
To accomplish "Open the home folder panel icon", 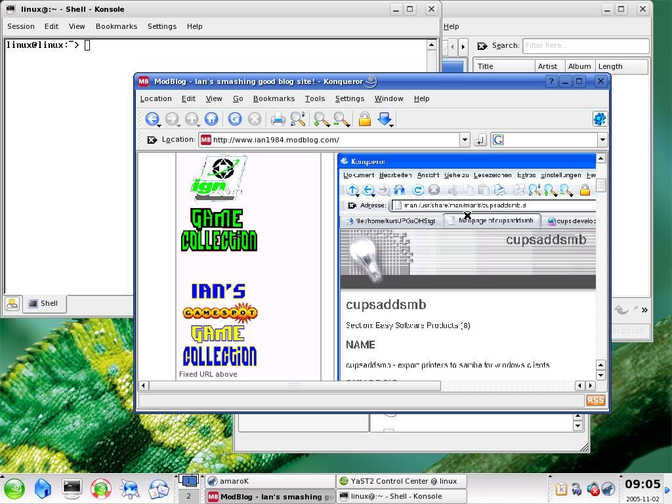I will click(x=43, y=489).
